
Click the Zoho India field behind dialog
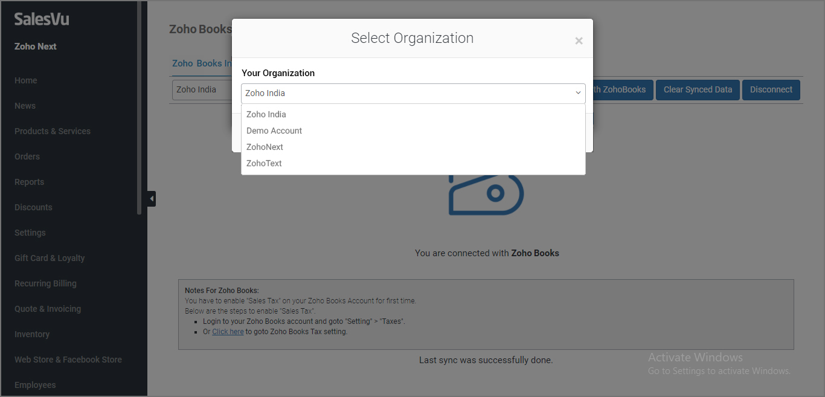coord(202,89)
